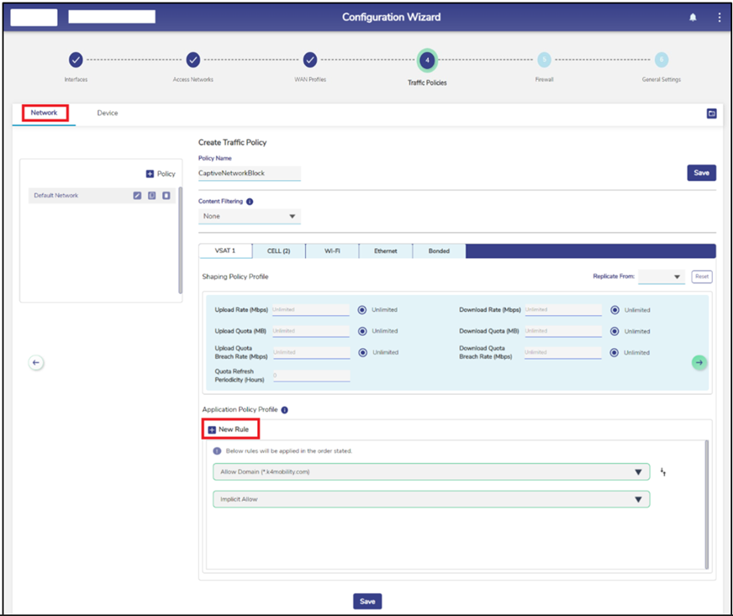The image size is (733, 616).
Task: Toggle Unlimited for Upload Quota Breach Rate
Action: point(362,353)
